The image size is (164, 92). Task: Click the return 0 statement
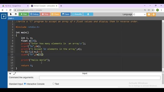pos(27,65)
